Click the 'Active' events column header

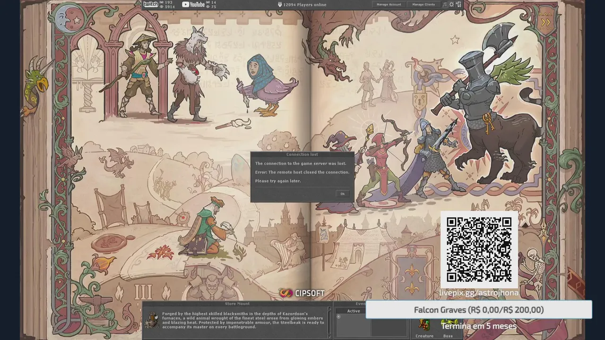(x=354, y=311)
